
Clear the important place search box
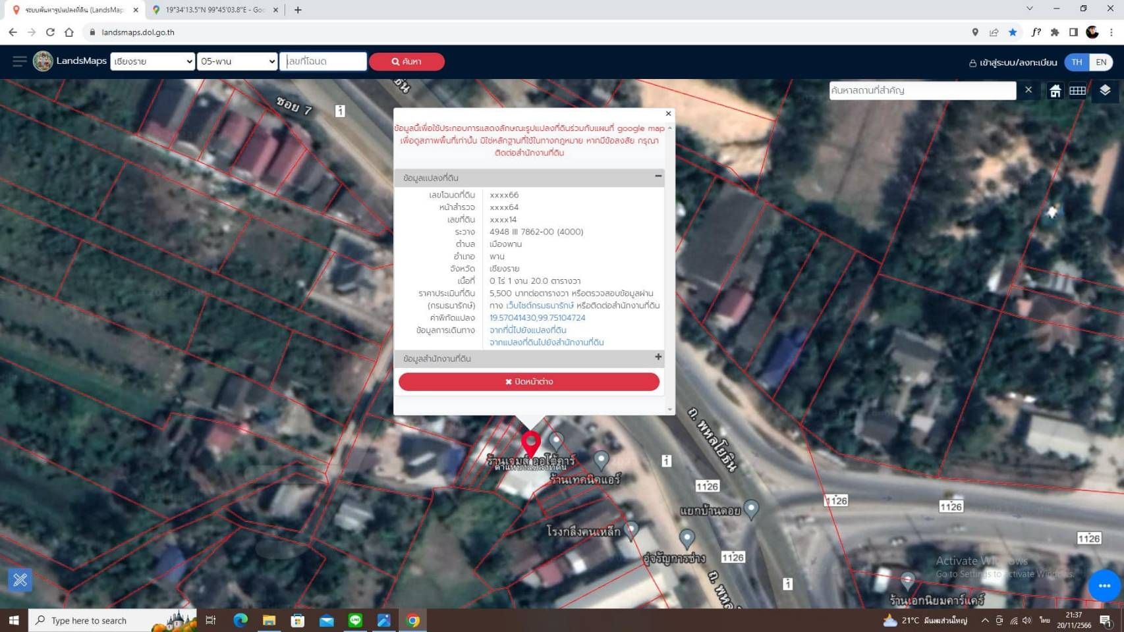[1028, 90]
